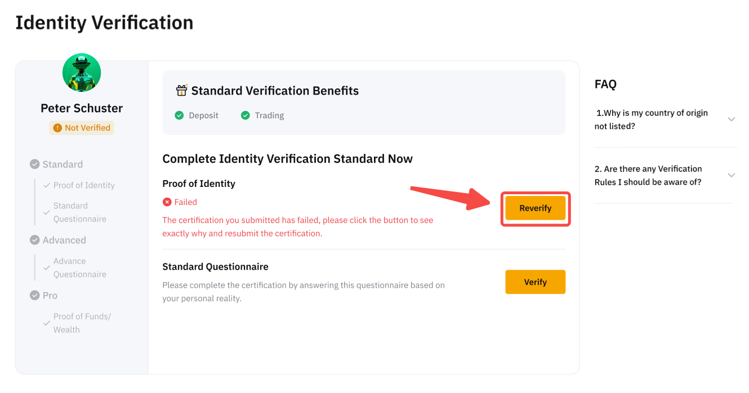The width and height of the screenshot is (749, 393).
Task: Click the warning icon in Not Verified badge
Action: (x=57, y=128)
